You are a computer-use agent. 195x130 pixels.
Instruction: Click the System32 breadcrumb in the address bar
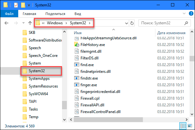[x=78, y=23]
